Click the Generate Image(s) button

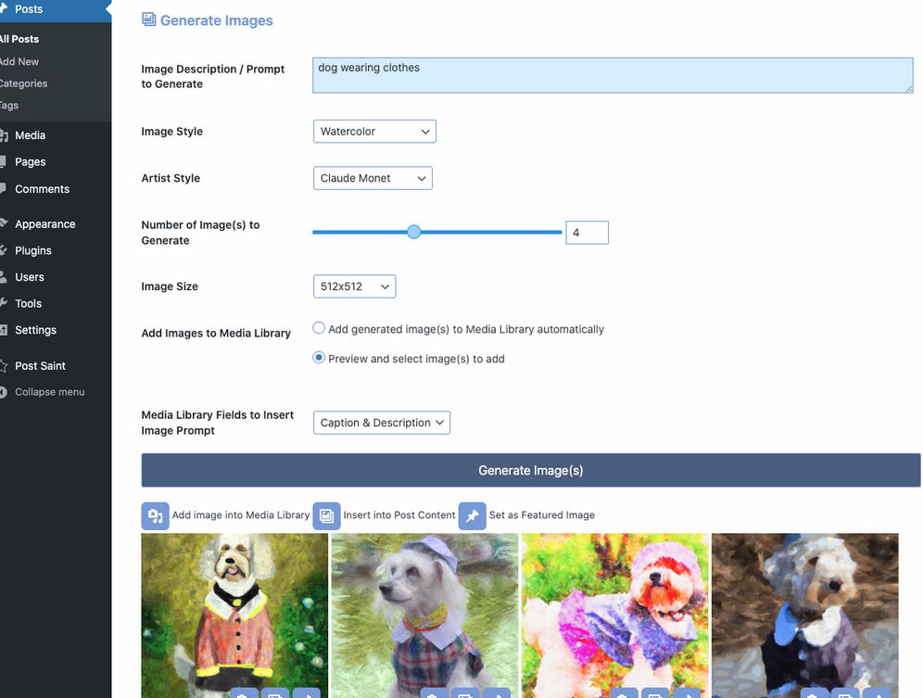coord(530,470)
